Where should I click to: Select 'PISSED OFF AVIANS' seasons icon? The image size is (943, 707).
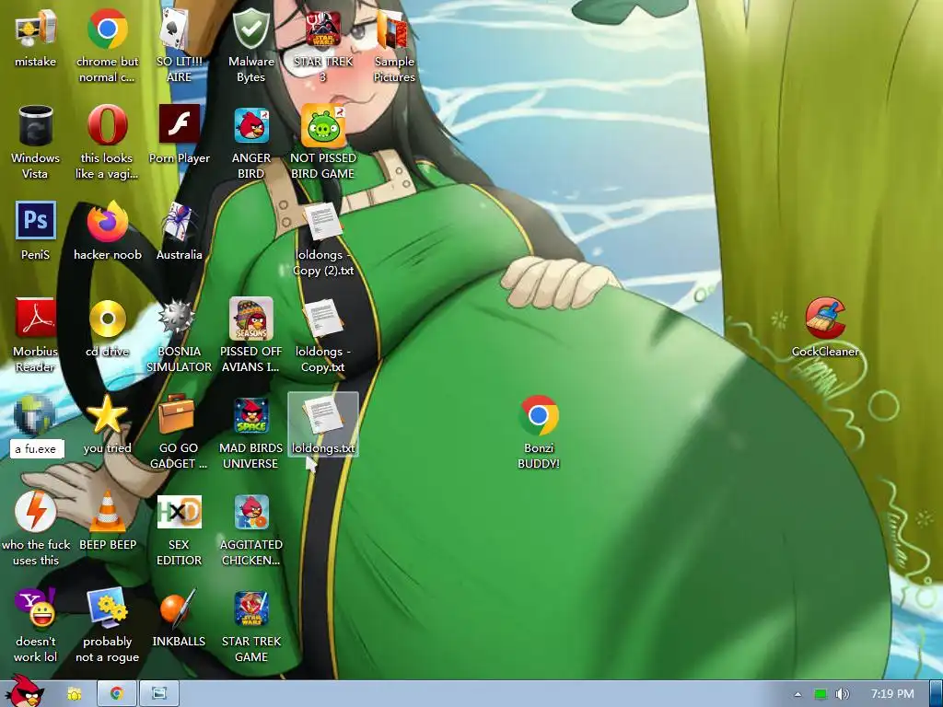[250, 319]
